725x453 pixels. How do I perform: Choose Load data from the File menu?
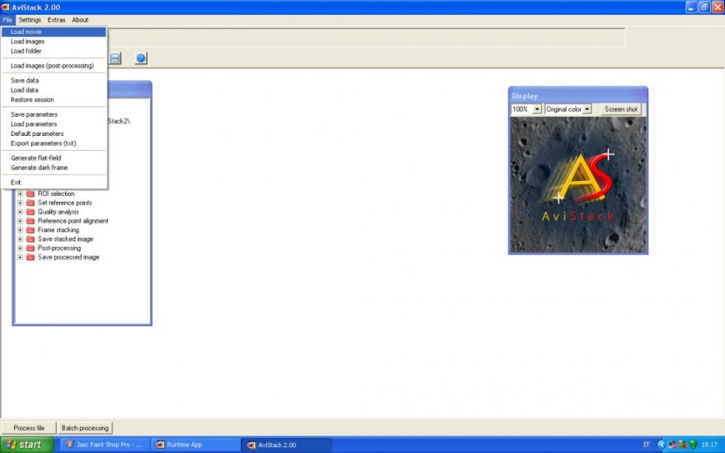point(54,90)
